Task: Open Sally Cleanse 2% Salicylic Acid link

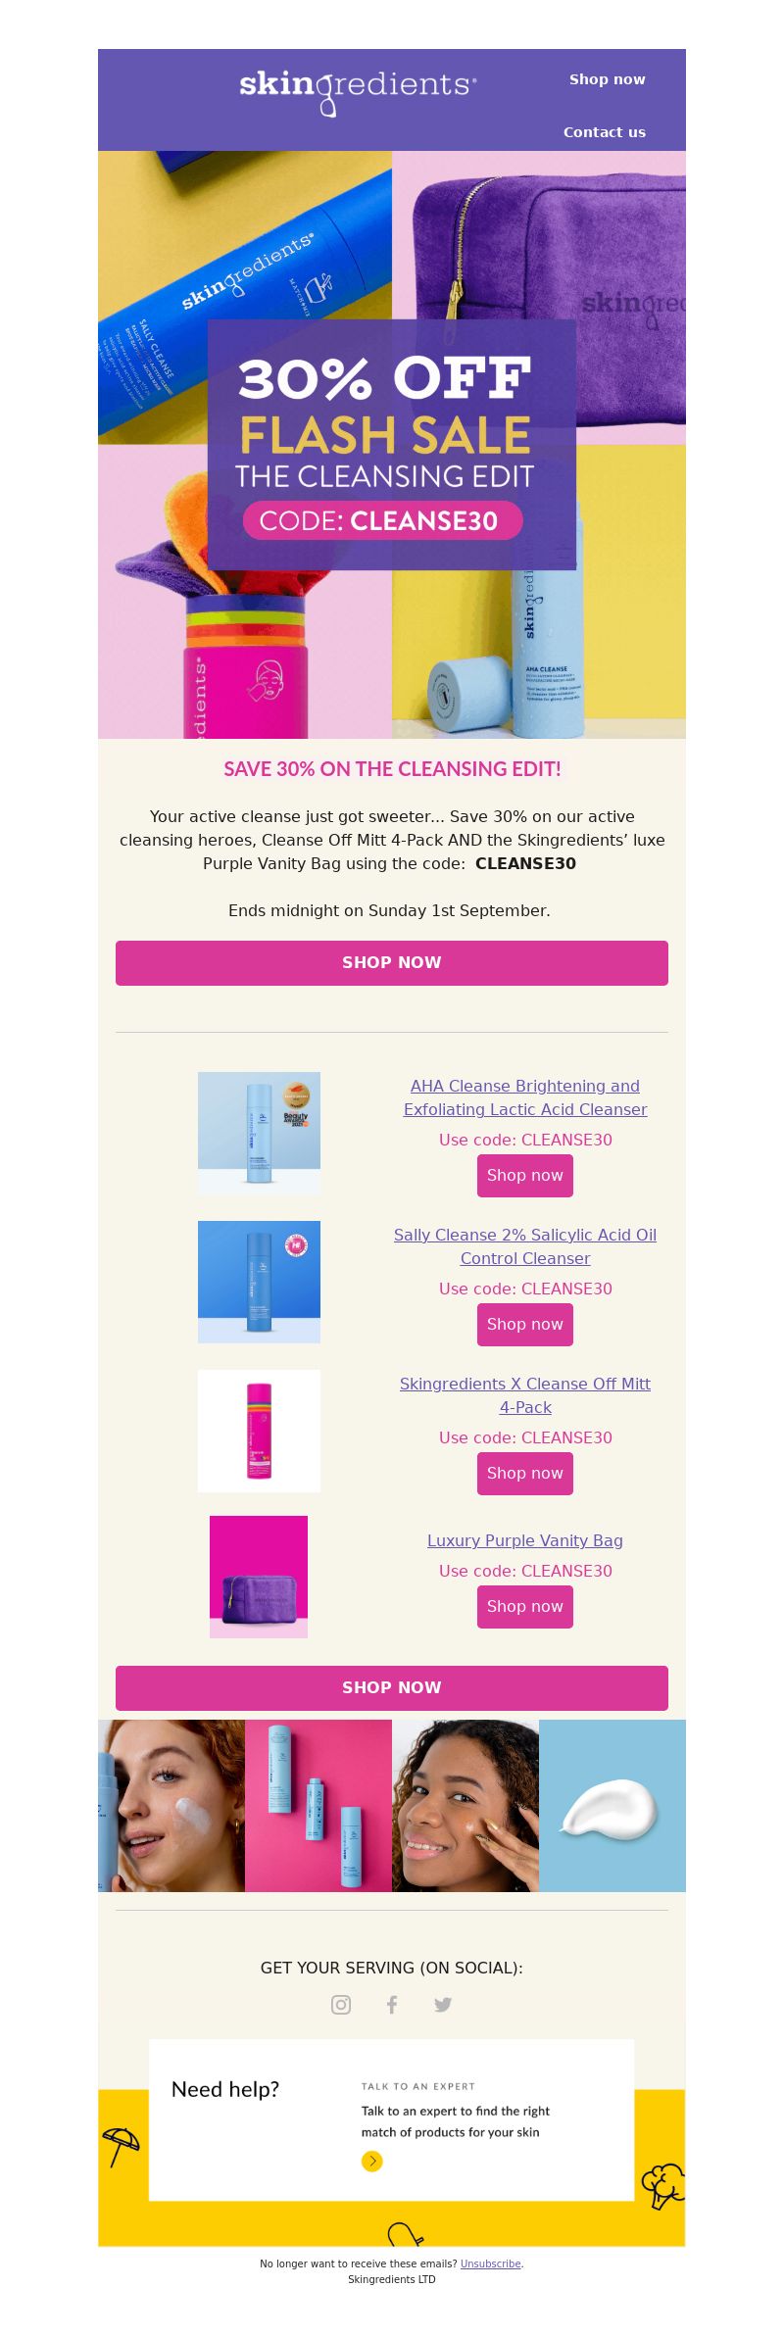Action: click(x=525, y=1246)
